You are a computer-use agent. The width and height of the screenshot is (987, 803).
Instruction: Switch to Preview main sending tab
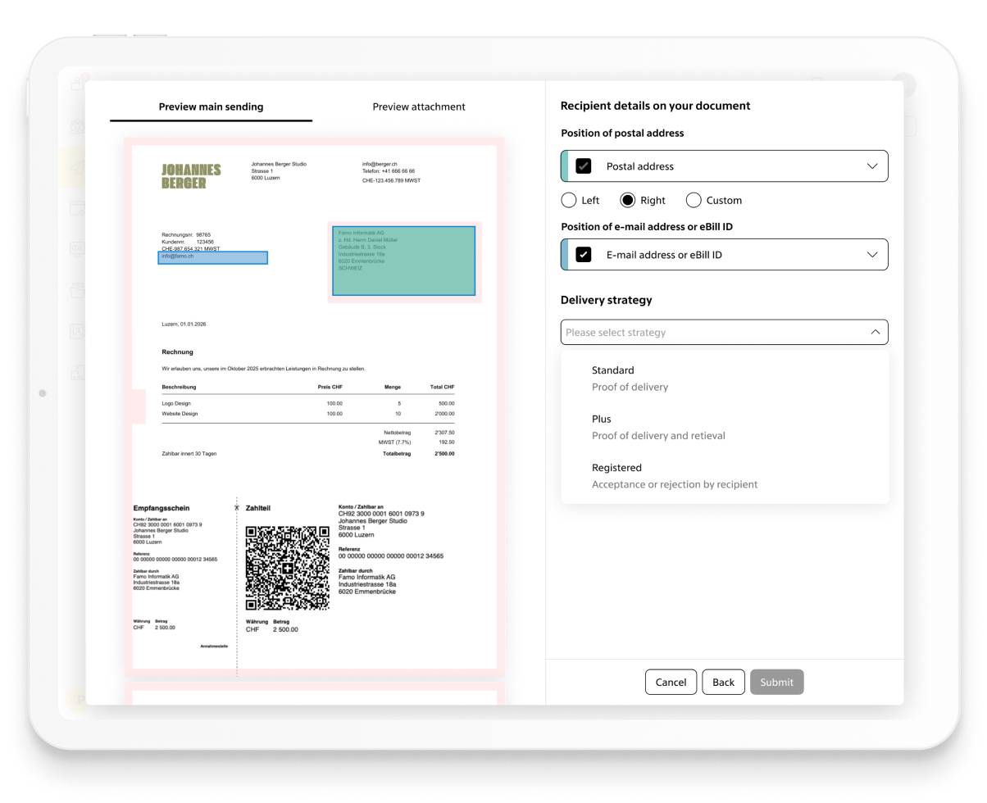click(211, 107)
